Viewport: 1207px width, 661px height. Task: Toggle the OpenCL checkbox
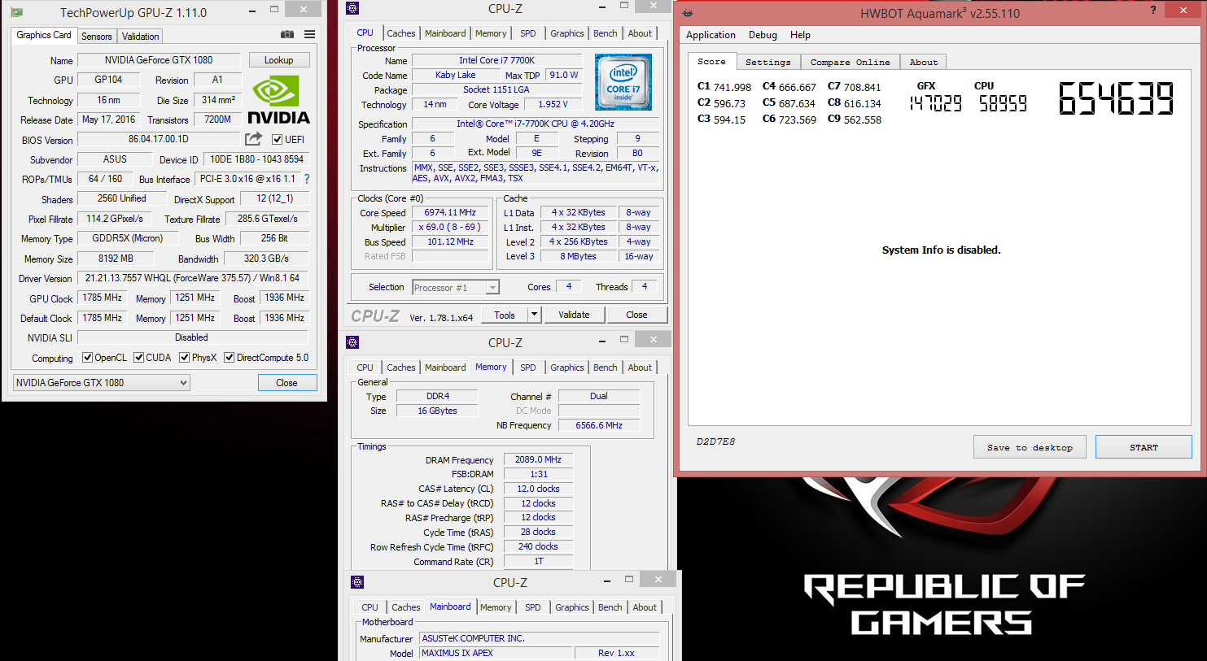click(87, 358)
